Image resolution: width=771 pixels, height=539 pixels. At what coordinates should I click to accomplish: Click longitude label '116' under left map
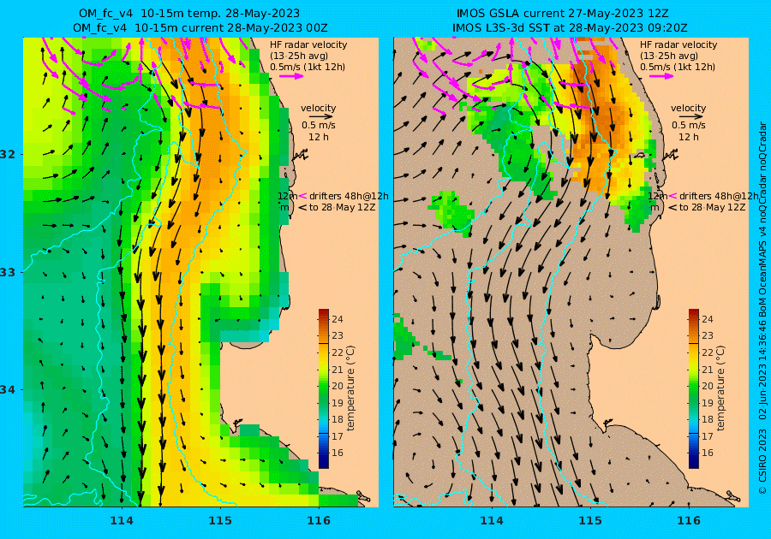pyautogui.click(x=318, y=520)
